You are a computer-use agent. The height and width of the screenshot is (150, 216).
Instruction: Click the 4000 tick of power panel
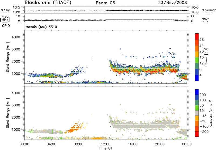(16, 37)
